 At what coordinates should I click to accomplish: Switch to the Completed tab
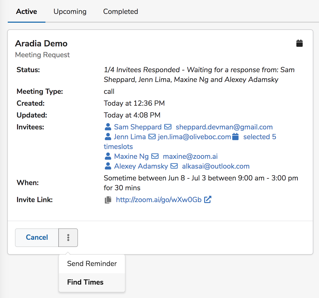click(x=121, y=12)
